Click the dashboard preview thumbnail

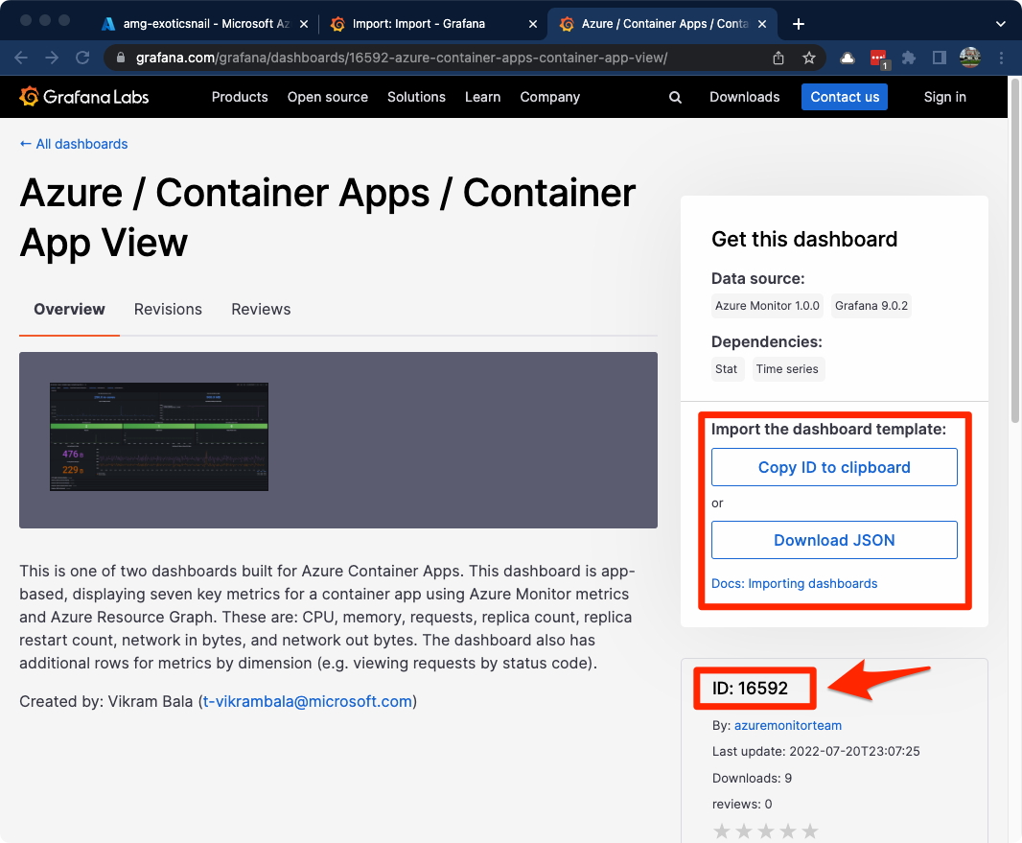159,437
